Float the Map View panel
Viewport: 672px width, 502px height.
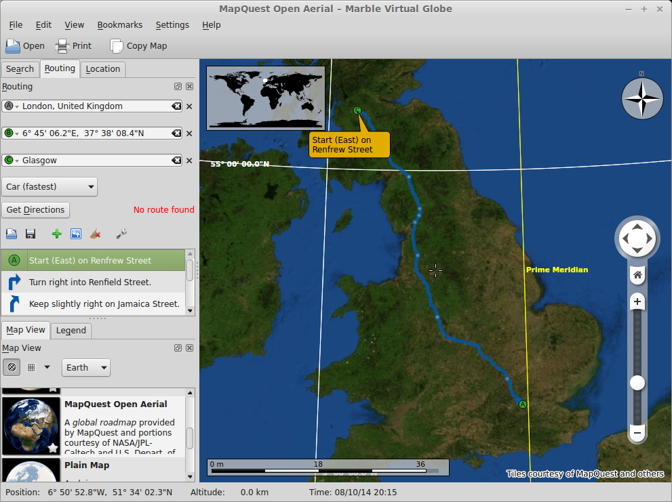click(x=178, y=348)
